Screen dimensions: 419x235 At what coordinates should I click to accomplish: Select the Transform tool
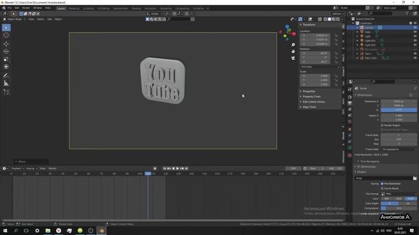[6, 67]
